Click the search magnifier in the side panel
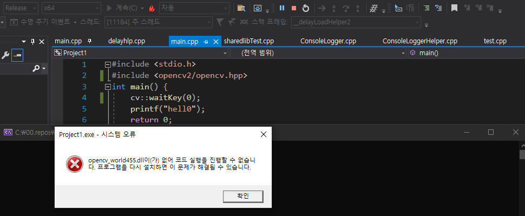525x216 pixels. pyautogui.click(x=36, y=69)
